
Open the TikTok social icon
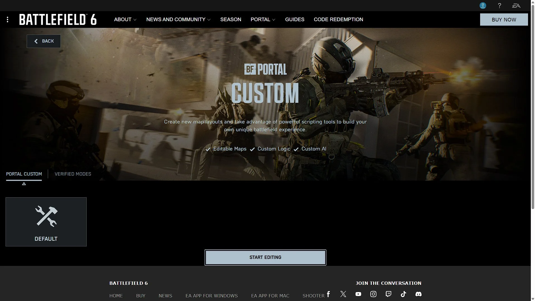tap(403, 294)
